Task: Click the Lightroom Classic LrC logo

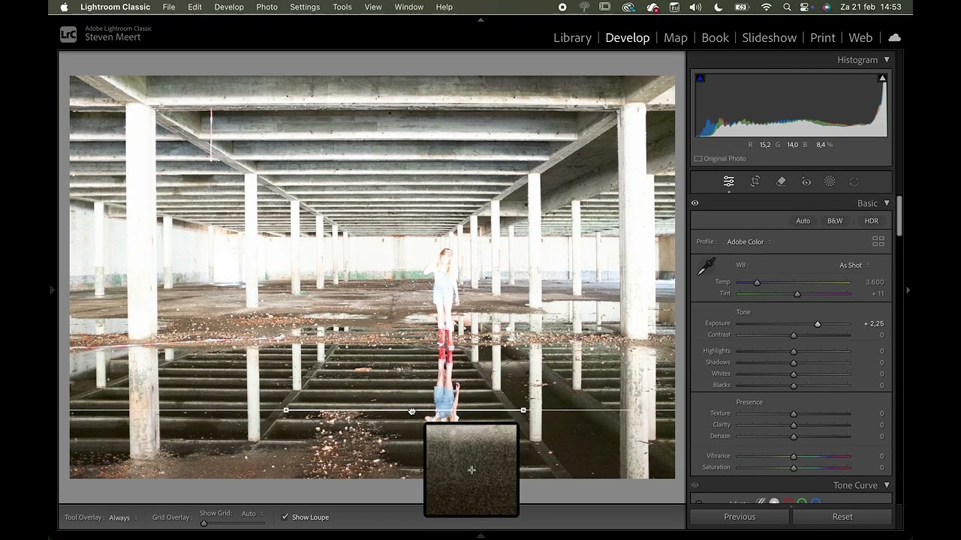Action: pos(68,34)
